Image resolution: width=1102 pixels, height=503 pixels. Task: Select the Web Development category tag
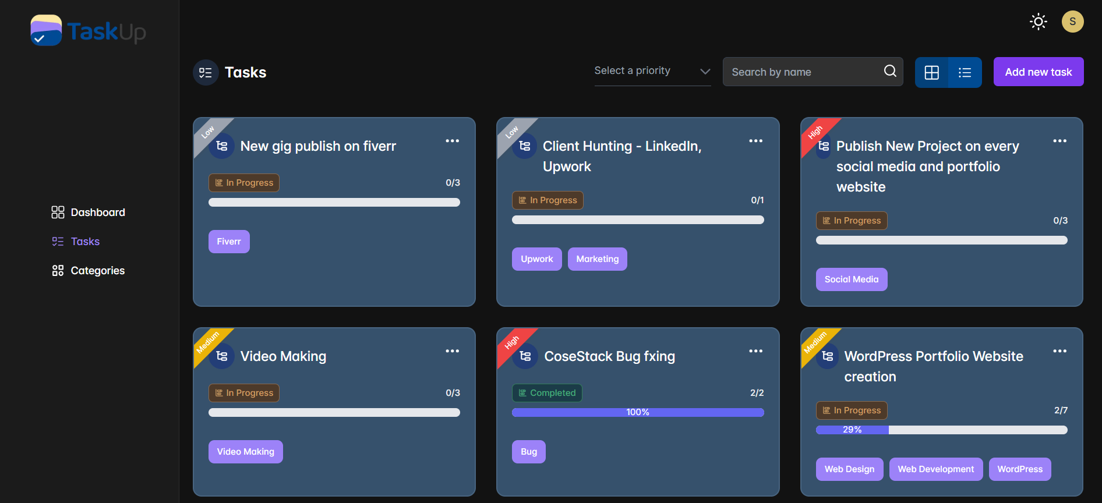click(x=935, y=469)
